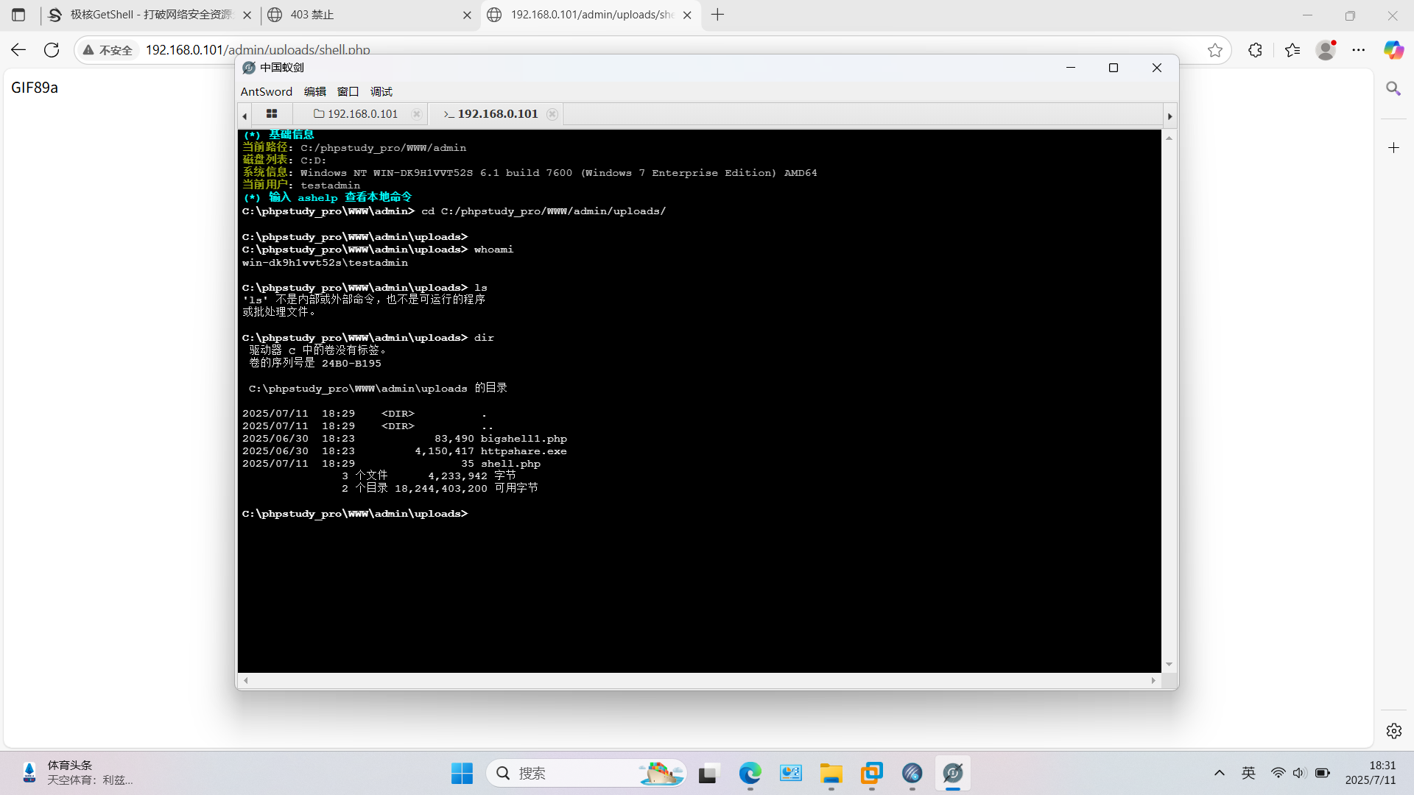Image resolution: width=1414 pixels, height=795 pixels.
Task: Open browser sidebar settings gear
Action: tap(1393, 731)
